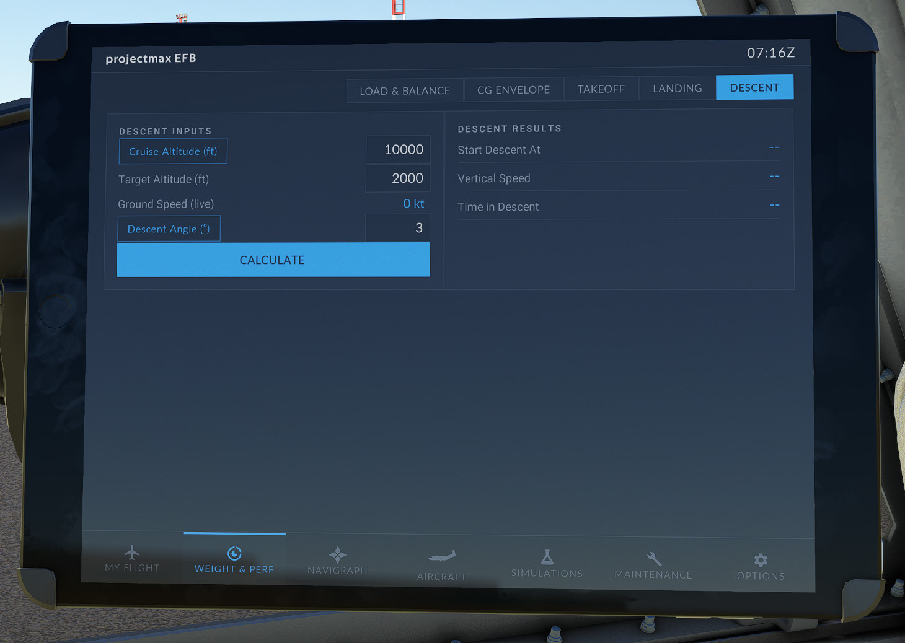Image resolution: width=905 pixels, height=643 pixels.
Task: Click the Descent Results heading
Action: (510, 128)
